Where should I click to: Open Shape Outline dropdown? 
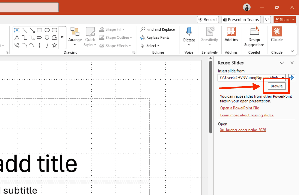pos(116,38)
